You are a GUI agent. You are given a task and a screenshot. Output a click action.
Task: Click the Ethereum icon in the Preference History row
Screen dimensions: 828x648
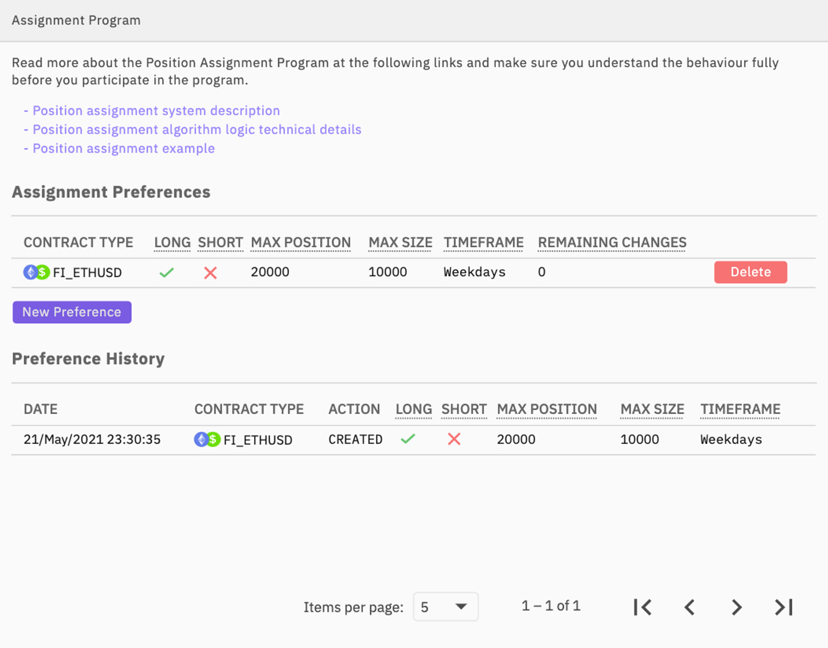coord(201,439)
